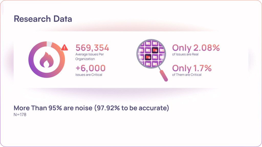The width and height of the screenshot is (262, 147).
Task: Click the top dark highlighted folder tile in the magnifier
Action: [x=155, y=50]
